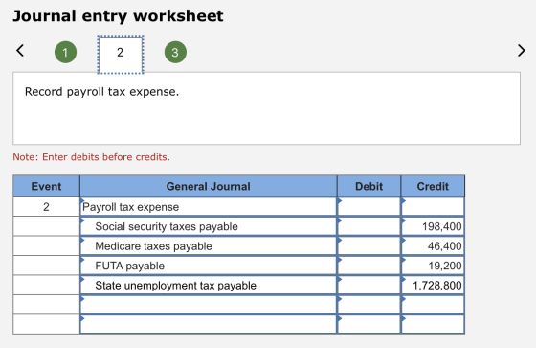Click the Event column header

(x=46, y=186)
